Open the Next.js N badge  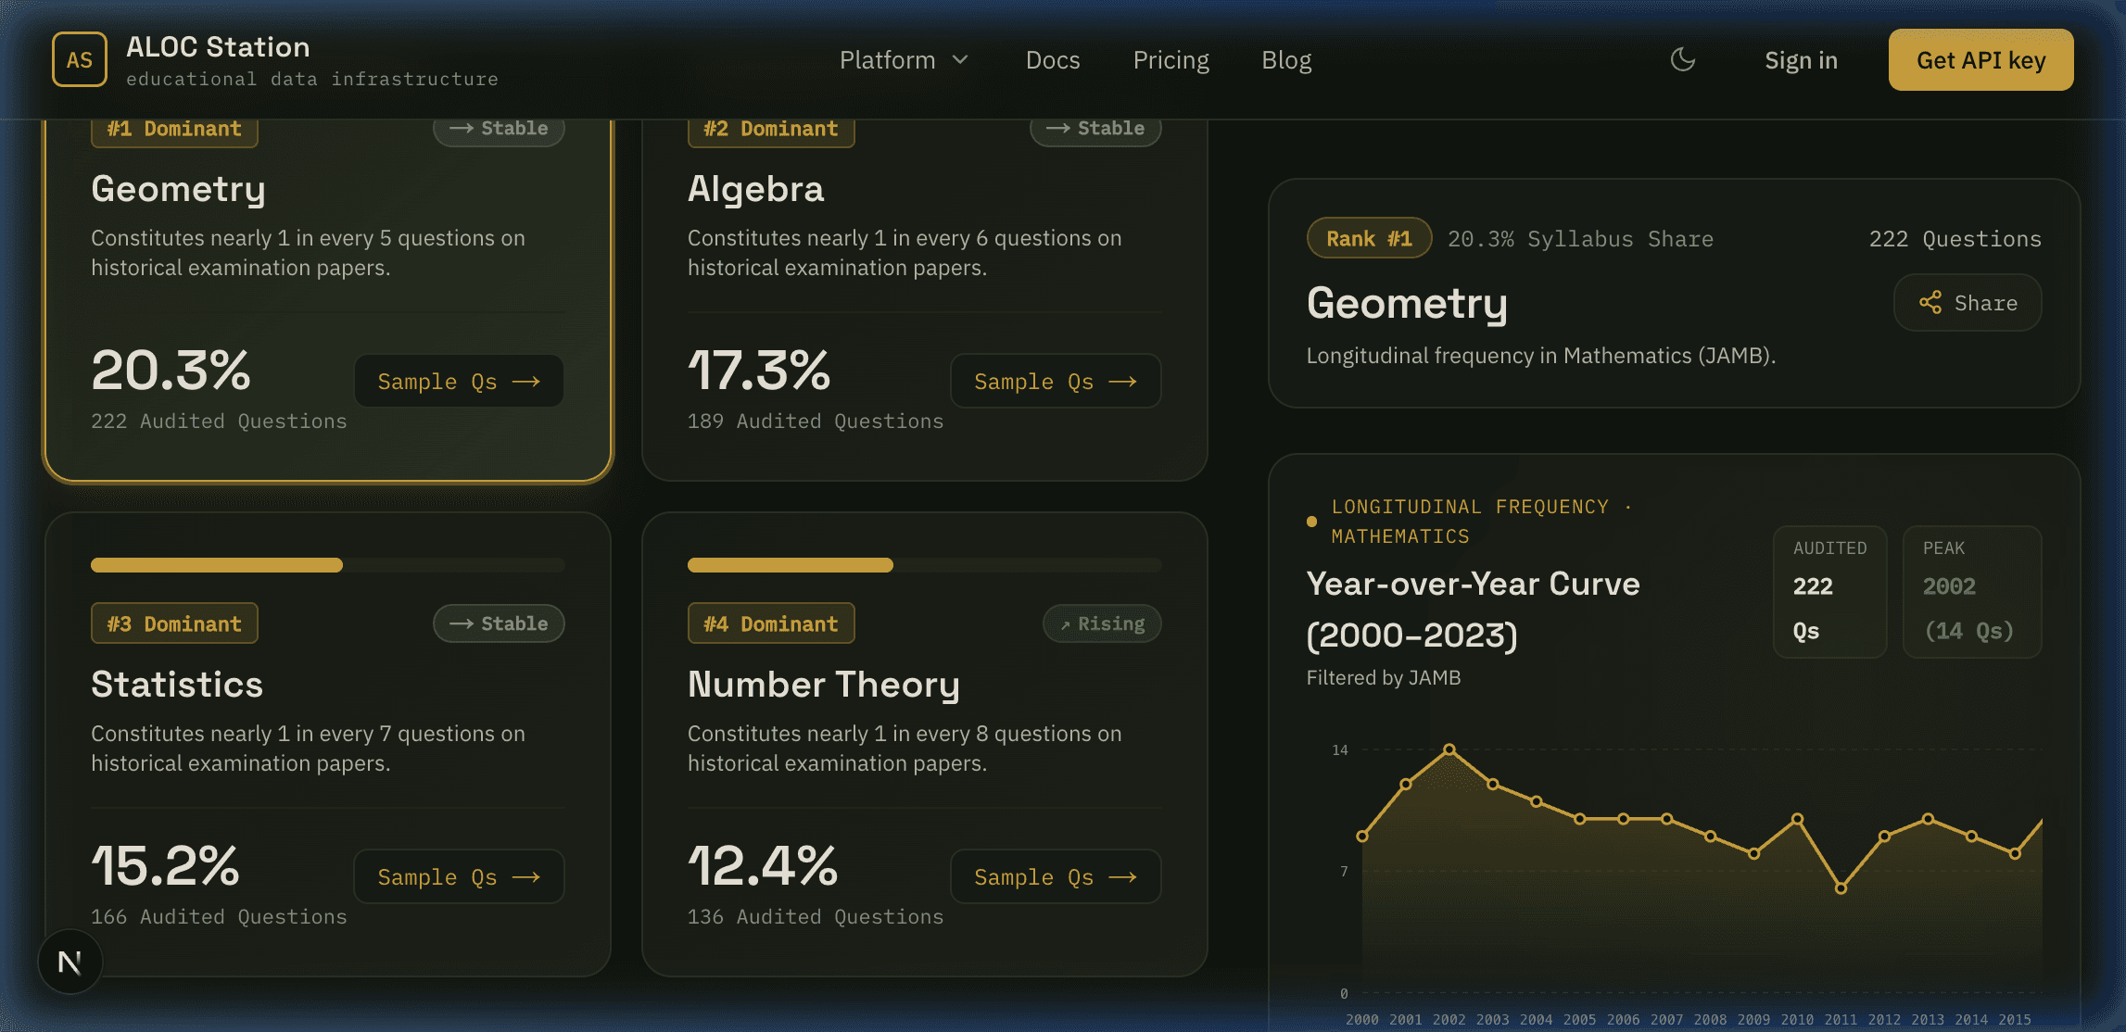point(70,962)
